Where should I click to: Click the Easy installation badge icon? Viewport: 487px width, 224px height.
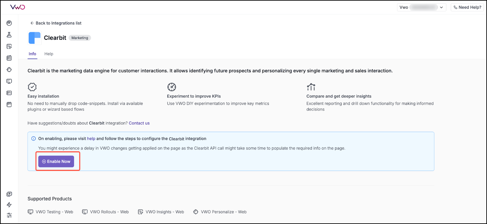click(32, 87)
